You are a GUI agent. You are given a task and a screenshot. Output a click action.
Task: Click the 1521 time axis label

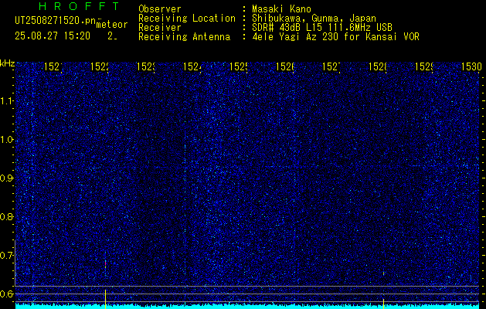(x=53, y=66)
